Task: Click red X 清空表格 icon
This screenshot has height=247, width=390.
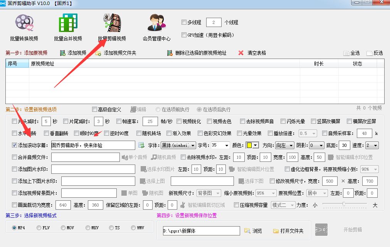Action: pos(241,53)
